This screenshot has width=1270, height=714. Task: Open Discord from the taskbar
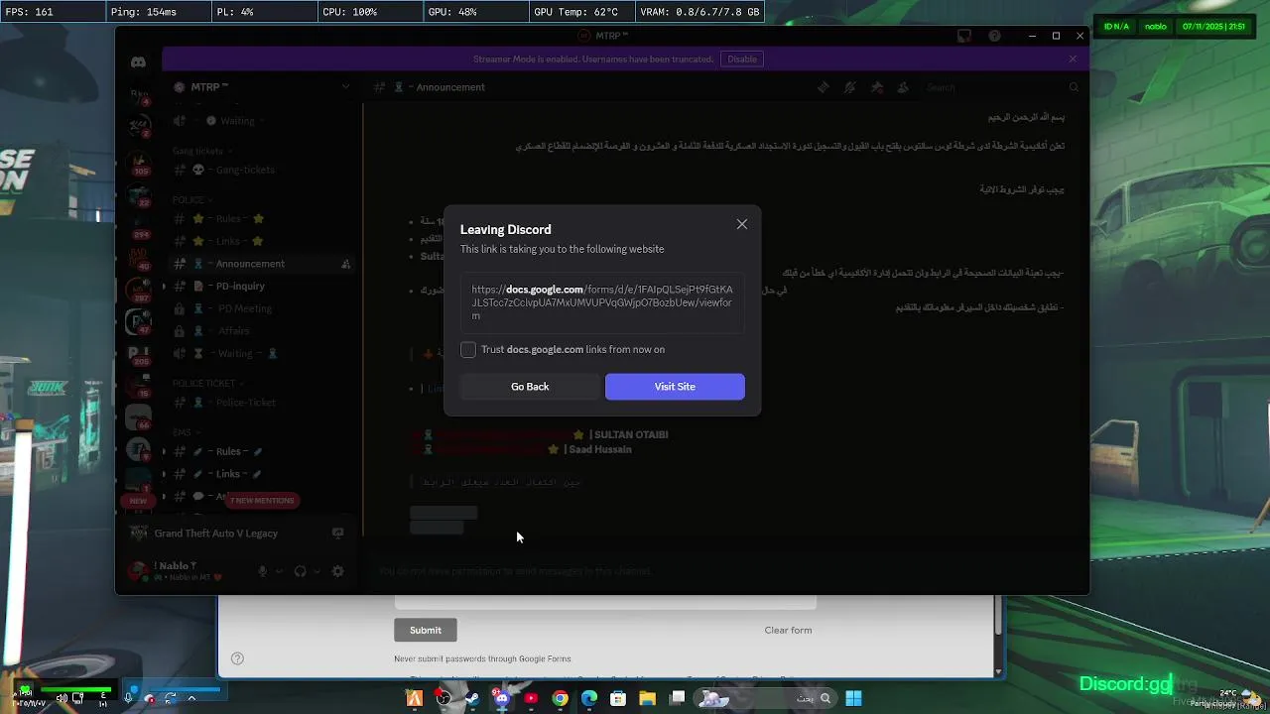[501, 698]
